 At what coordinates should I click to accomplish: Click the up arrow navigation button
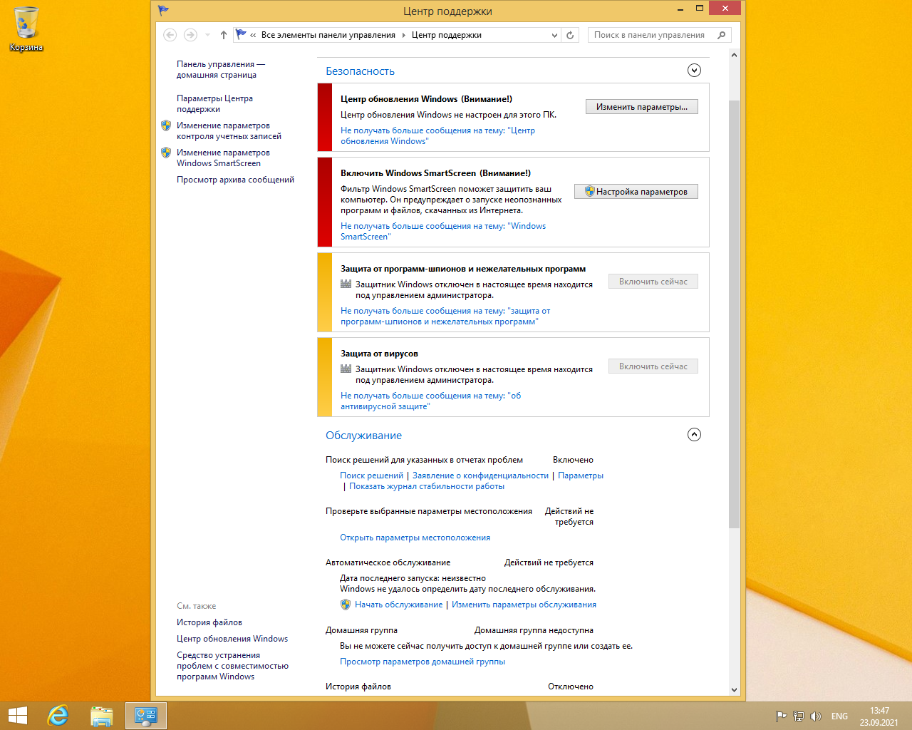click(224, 35)
